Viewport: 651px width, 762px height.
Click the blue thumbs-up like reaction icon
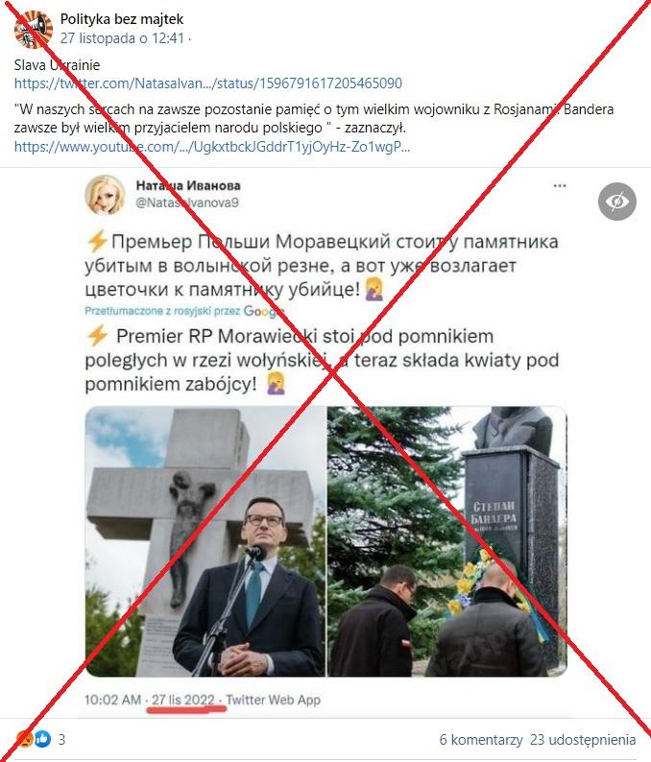(x=42, y=739)
